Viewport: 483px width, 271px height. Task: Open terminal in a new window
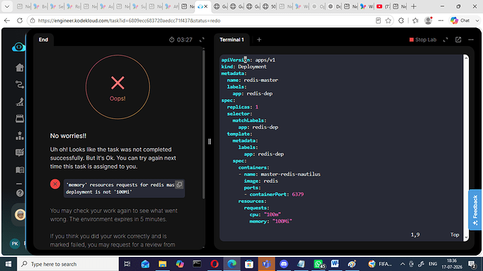[458, 40]
